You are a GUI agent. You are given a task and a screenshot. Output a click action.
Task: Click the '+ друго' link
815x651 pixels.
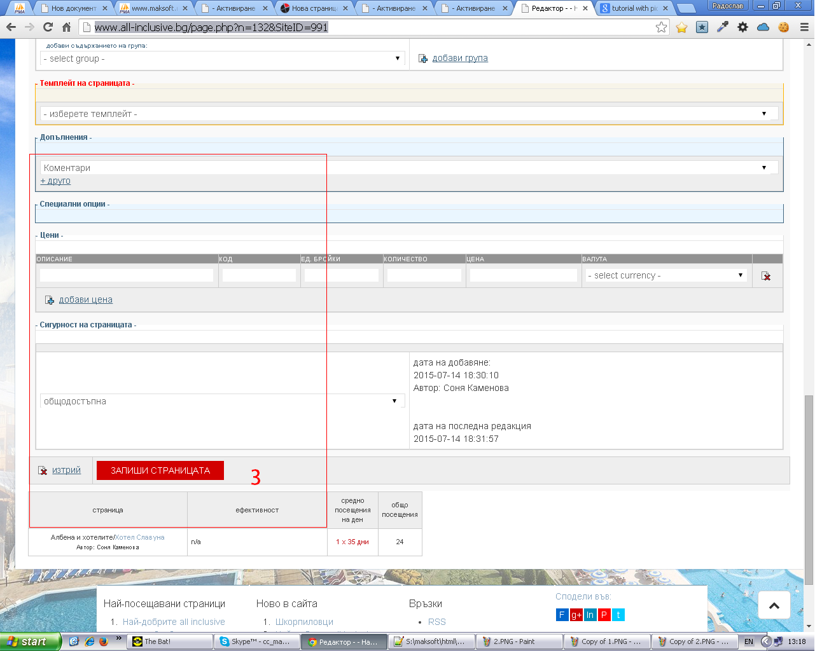click(55, 181)
